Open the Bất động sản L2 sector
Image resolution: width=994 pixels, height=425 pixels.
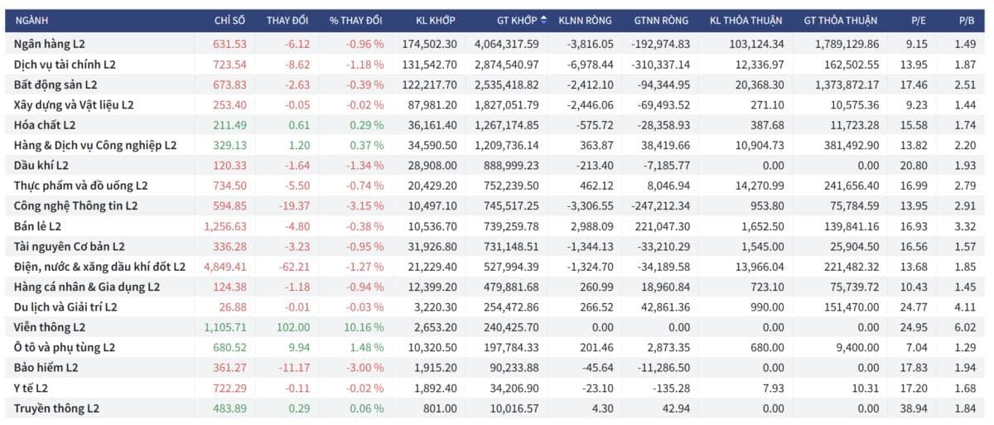pos(495,85)
